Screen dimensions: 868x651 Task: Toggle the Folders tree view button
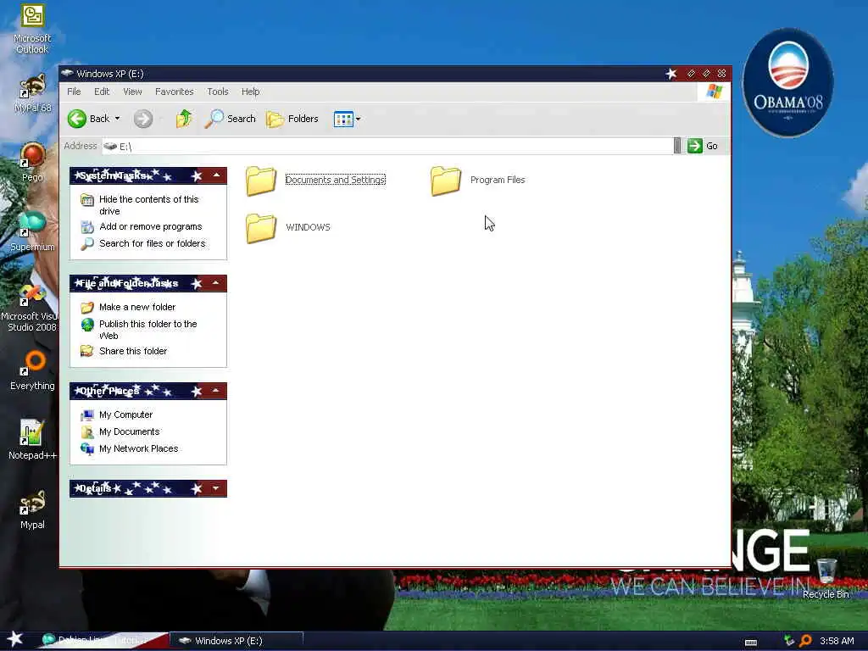(292, 119)
